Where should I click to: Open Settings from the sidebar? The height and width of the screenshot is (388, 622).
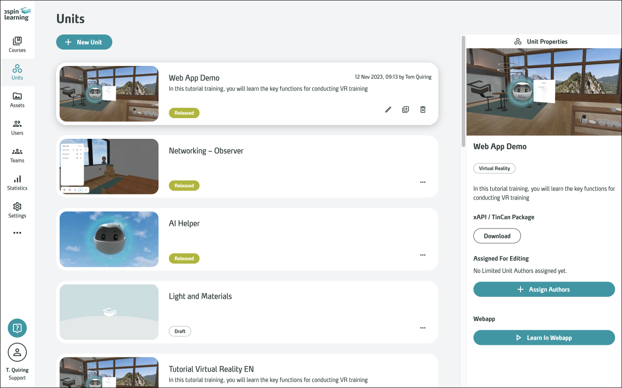click(17, 210)
